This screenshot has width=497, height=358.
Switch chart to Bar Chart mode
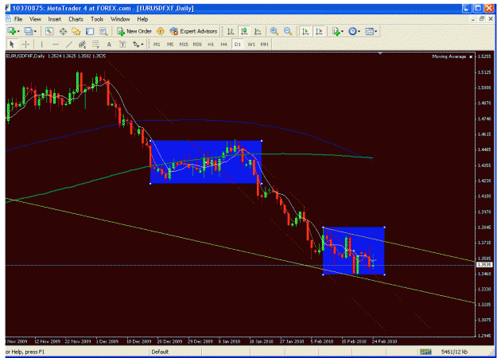click(231, 31)
